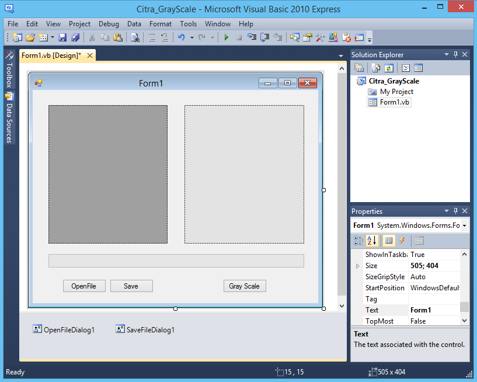
Task: Click the Undo arrow icon
Action: tap(182, 37)
